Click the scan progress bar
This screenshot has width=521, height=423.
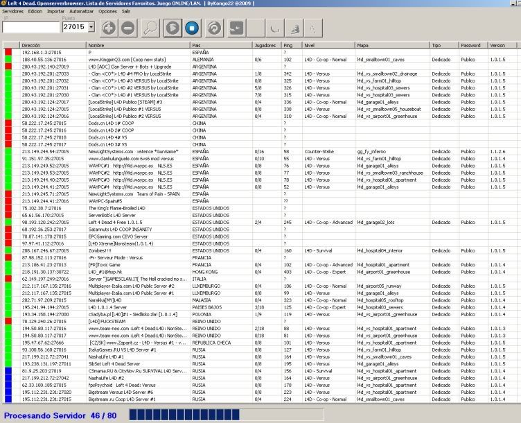pyautogui.click(x=227, y=415)
